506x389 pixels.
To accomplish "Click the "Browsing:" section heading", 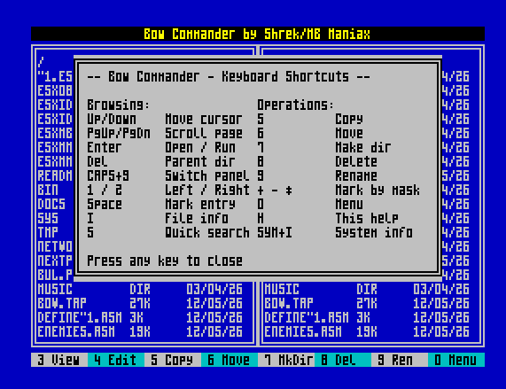I will tap(119, 105).
